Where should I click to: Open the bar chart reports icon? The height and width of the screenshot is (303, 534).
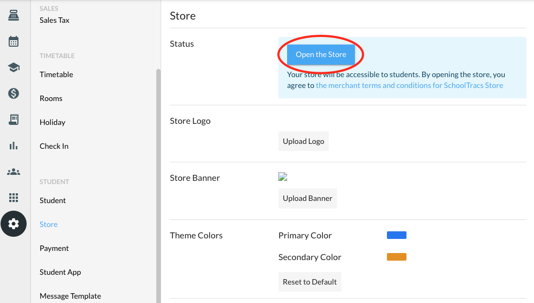(14, 146)
